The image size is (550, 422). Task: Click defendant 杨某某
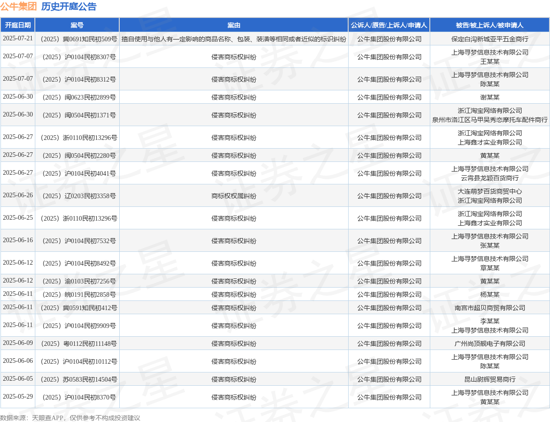489,294
